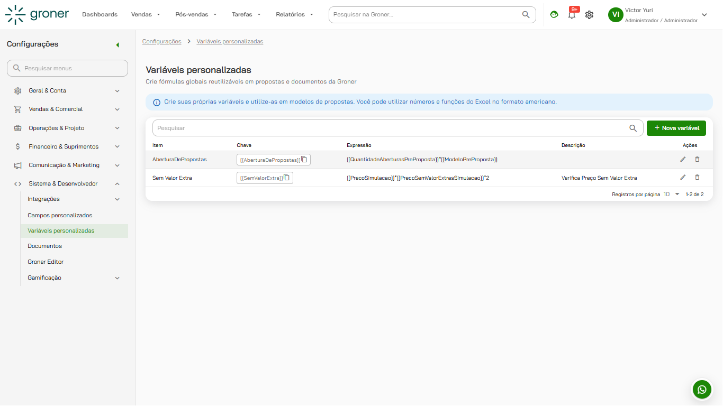Viewport: 723px width, 406px height.
Task: Expand Comunicação & Marketing section
Action: 118,165
